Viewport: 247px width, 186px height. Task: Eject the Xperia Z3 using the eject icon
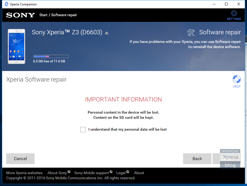click(x=106, y=32)
